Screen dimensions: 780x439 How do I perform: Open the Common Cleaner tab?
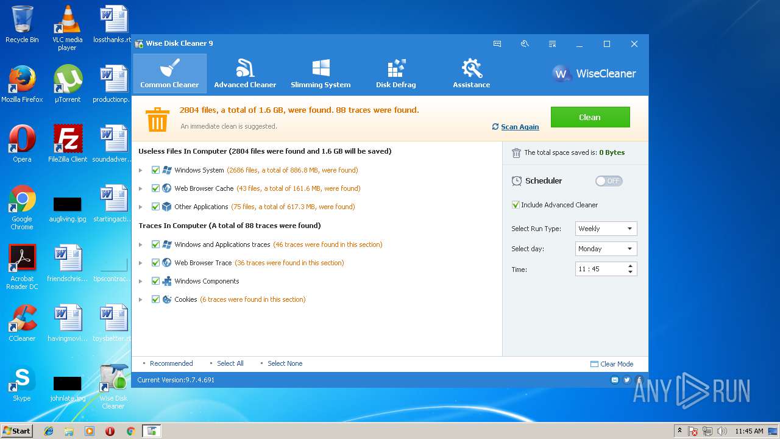tap(169, 73)
